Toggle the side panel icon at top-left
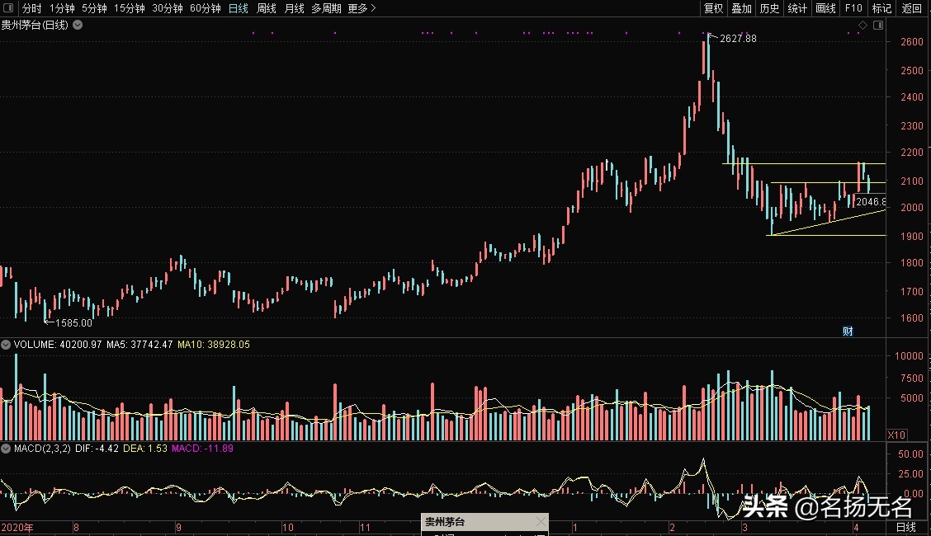The image size is (931, 536). pos(8,7)
